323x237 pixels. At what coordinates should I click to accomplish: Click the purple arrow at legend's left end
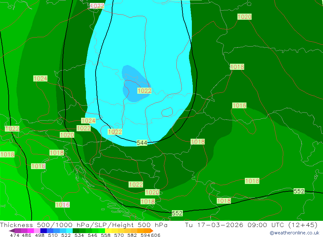point(11,231)
